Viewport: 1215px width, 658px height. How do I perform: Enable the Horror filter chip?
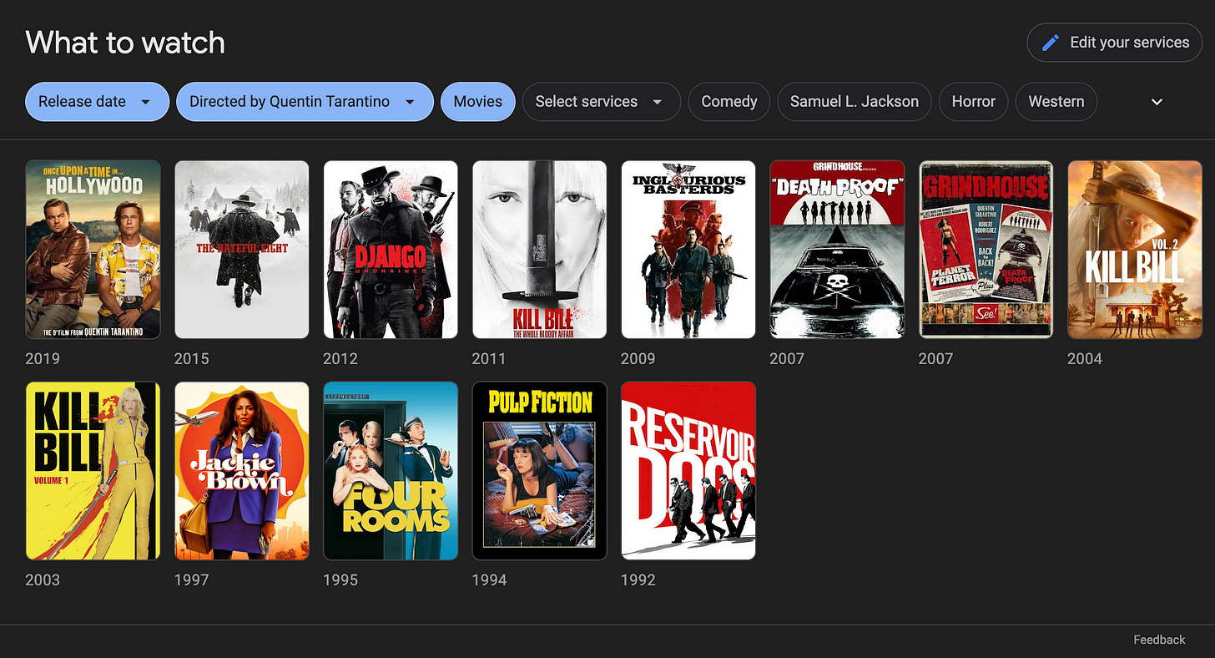tap(973, 102)
